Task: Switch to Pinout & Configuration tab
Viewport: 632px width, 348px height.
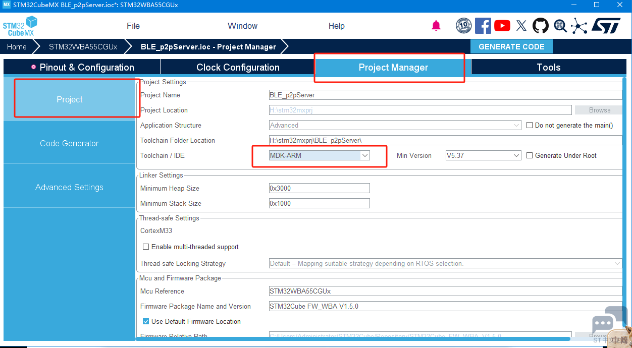Action: (82, 67)
